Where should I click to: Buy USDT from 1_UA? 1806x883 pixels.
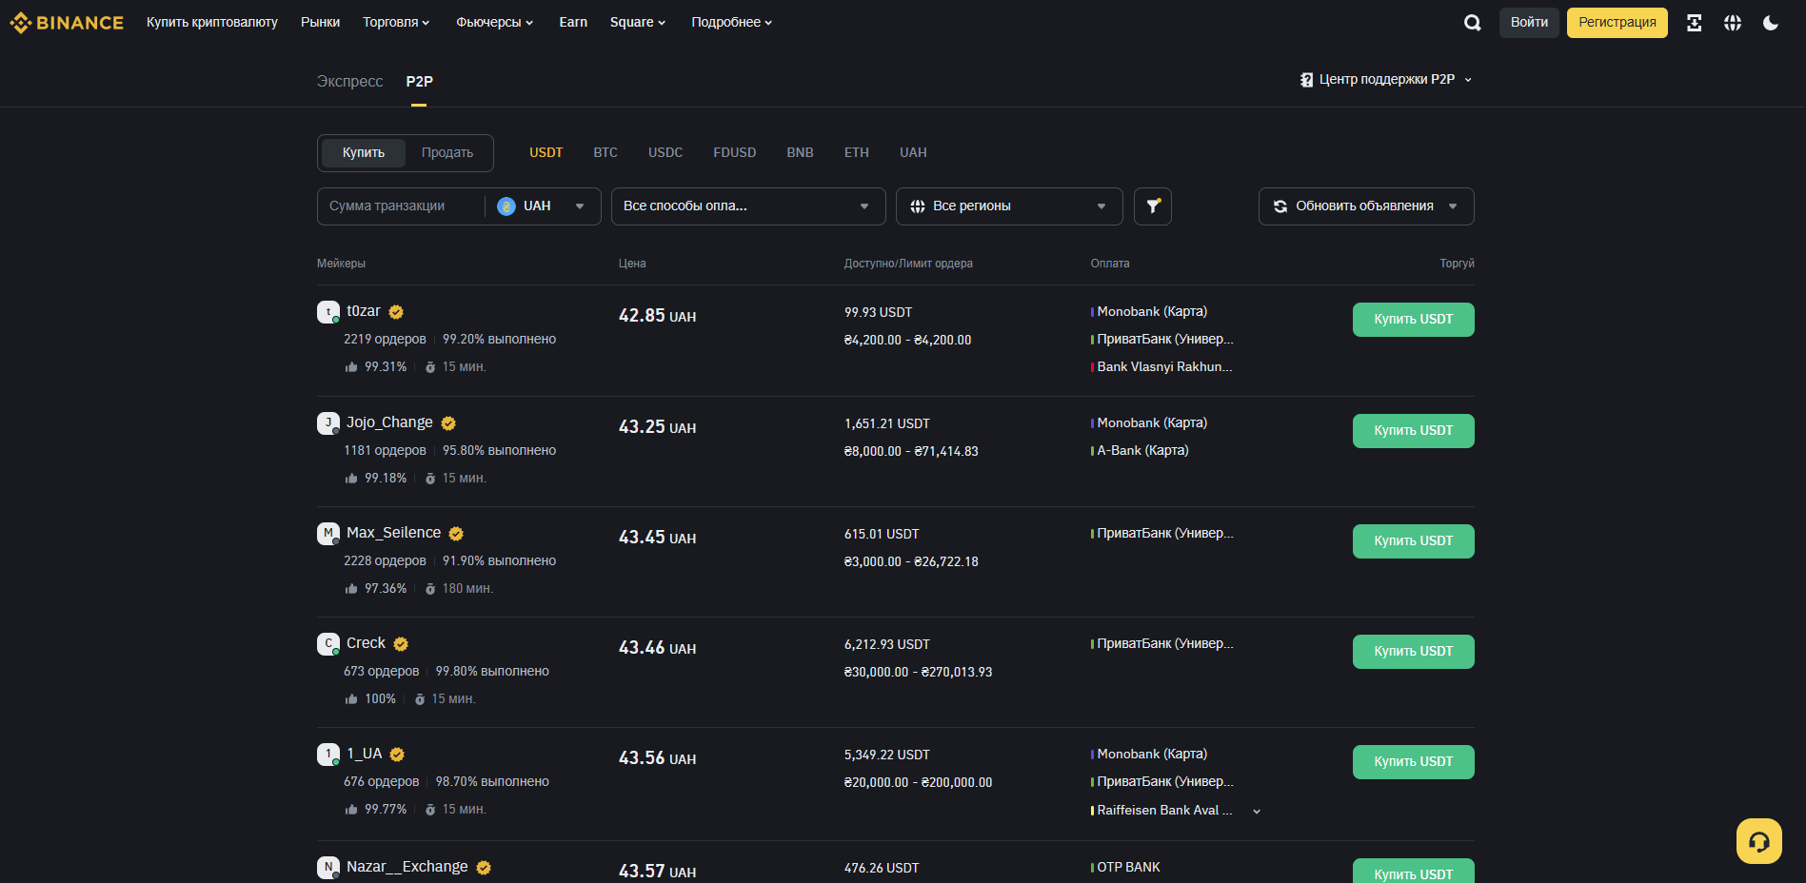(x=1413, y=762)
